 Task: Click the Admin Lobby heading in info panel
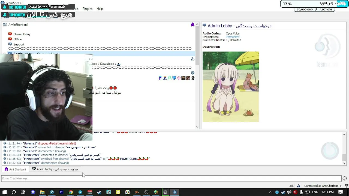coord(239,26)
